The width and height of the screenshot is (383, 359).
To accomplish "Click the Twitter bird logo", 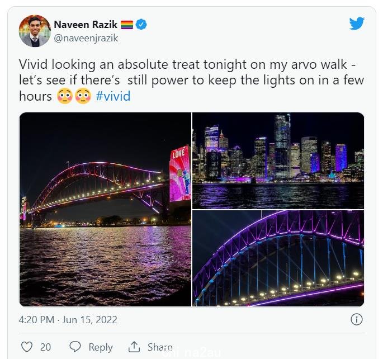I will [x=357, y=23].
